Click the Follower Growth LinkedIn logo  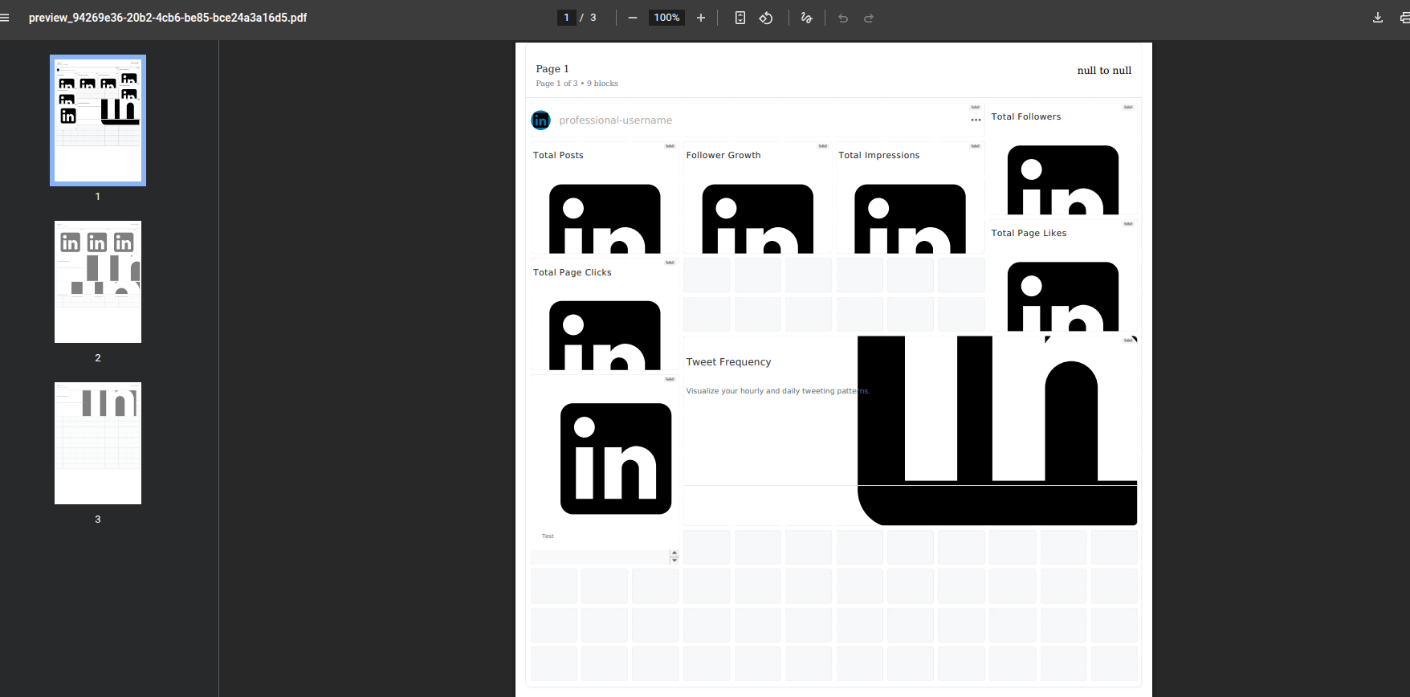tap(757, 218)
